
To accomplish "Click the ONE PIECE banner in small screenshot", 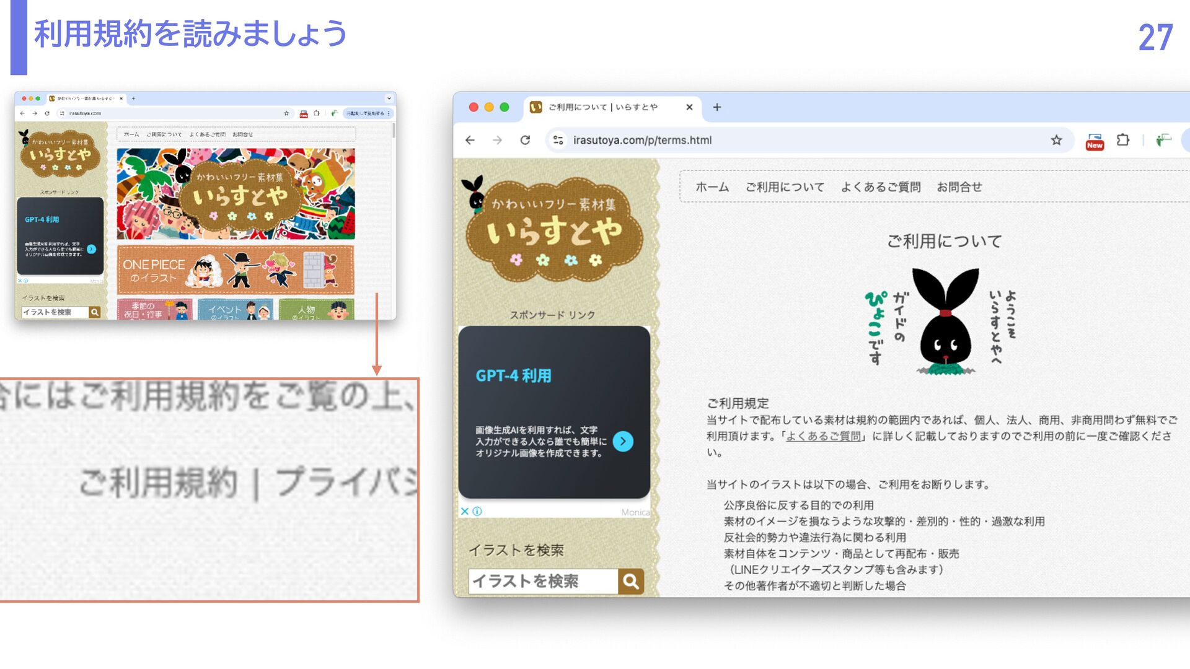I will [x=236, y=270].
